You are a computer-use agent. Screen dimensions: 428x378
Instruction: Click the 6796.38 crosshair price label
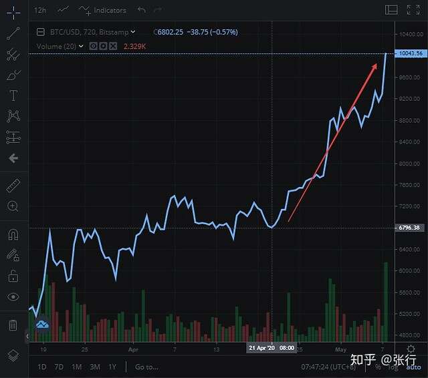click(x=409, y=228)
